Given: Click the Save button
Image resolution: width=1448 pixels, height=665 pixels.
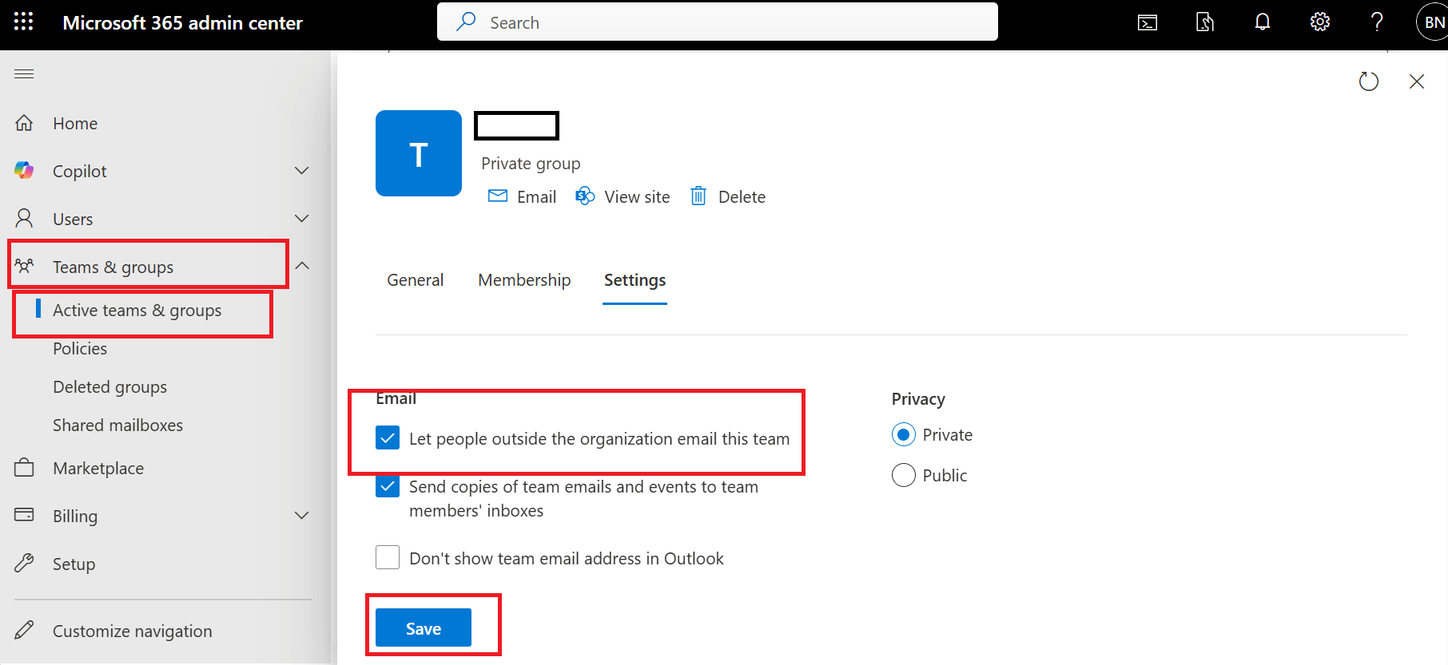Looking at the screenshot, I should 424,628.
